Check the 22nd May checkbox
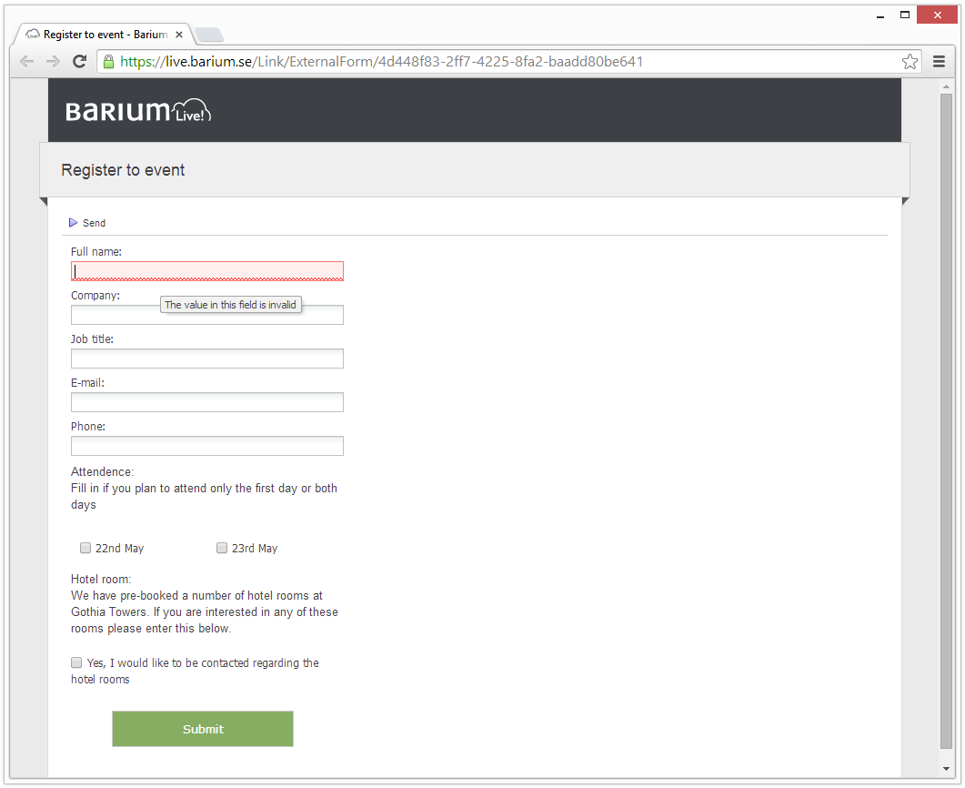 coord(85,548)
